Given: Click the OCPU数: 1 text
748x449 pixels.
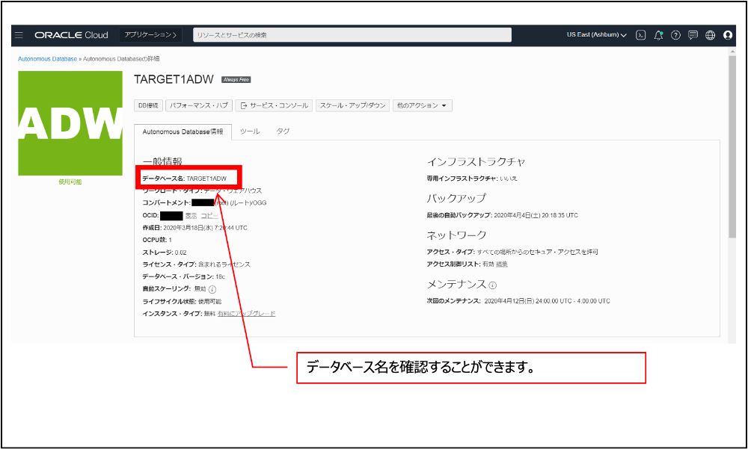Looking at the screenshot, I should pos(157,240).
